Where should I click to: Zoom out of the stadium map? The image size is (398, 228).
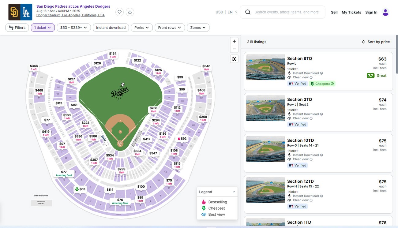234,49
